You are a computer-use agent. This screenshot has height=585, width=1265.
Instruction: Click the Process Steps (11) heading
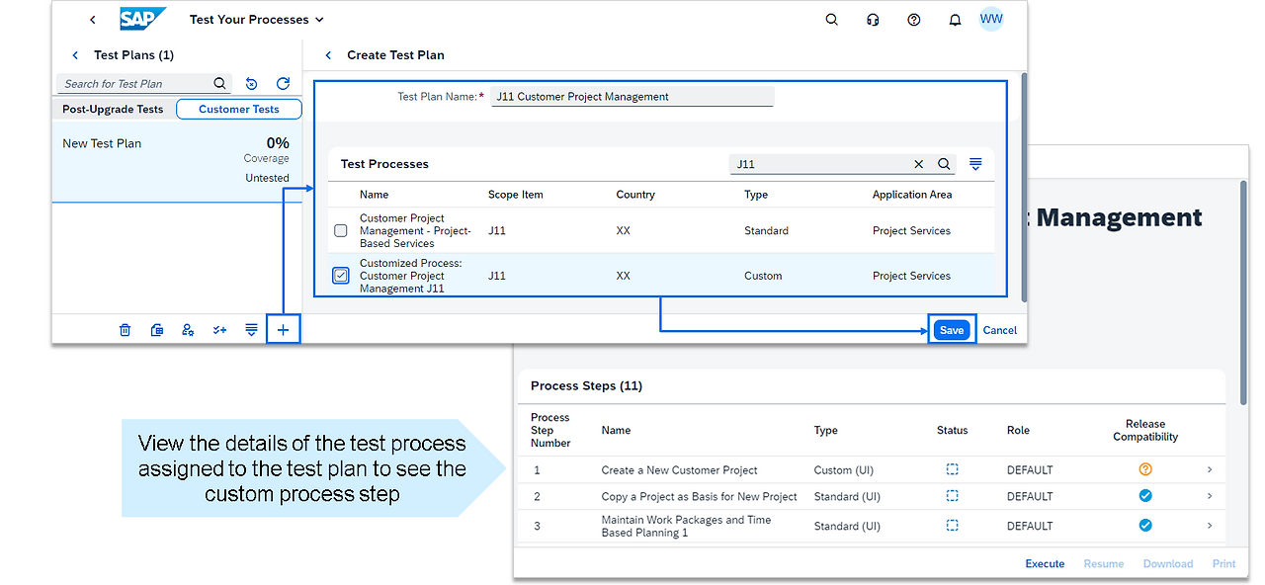point(586,386)
